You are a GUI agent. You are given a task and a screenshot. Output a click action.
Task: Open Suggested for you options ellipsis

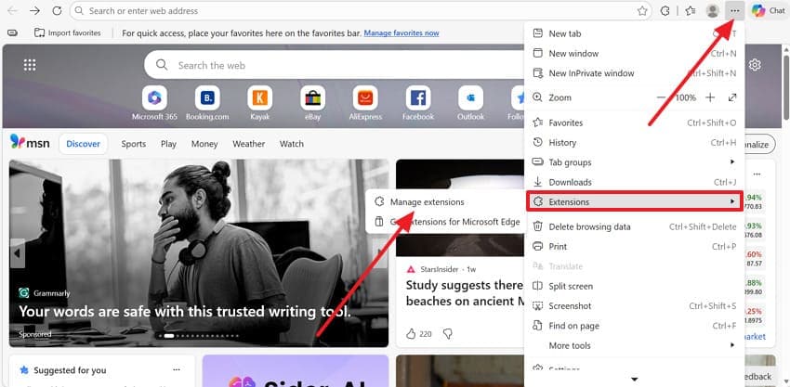[x=177, y=370]
